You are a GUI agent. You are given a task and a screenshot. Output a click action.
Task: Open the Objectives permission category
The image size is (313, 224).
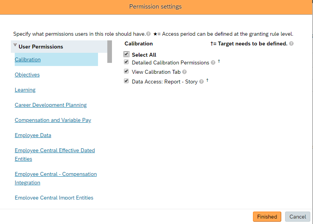coord(27,75)
